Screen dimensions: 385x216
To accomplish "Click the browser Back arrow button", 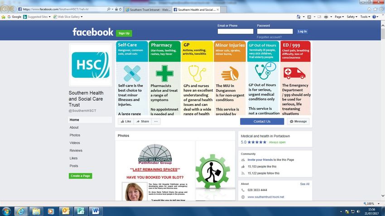I will pyautogui.click(x=5, y=9).
